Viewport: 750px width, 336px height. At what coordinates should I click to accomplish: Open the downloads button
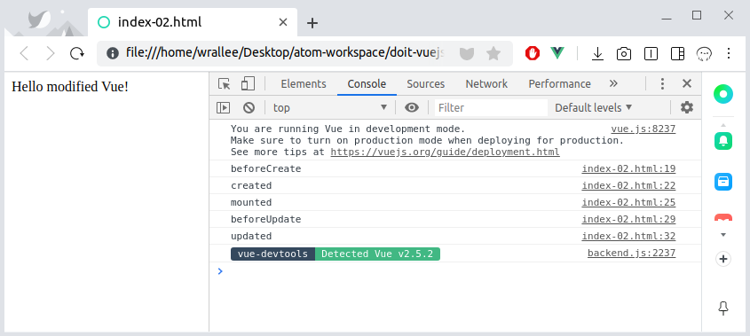click(x=597, y=53)
